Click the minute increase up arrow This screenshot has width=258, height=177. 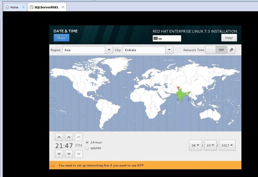[69, 137]
